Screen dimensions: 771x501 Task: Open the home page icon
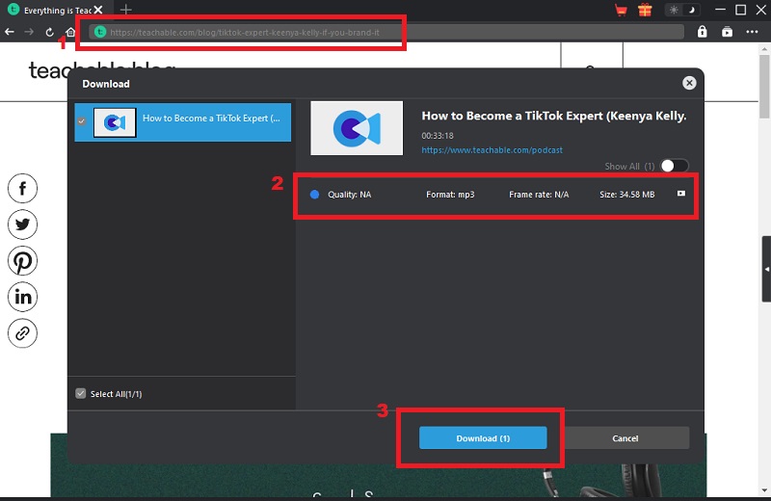pyautogui.click(x=70, y=32)
